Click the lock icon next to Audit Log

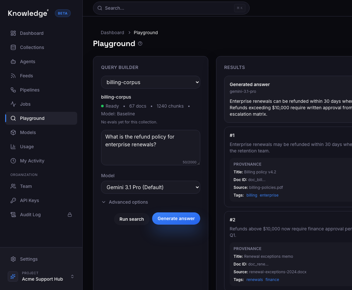[69, 215]
